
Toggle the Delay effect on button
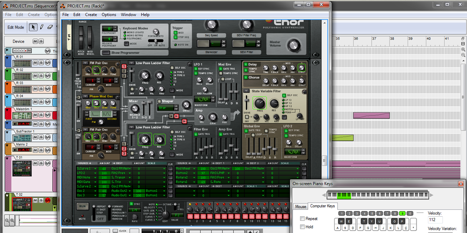pyautogui.click(x=246, y=64)
